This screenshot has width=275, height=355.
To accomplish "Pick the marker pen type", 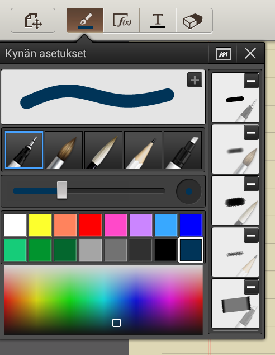I will click(183, 150).
